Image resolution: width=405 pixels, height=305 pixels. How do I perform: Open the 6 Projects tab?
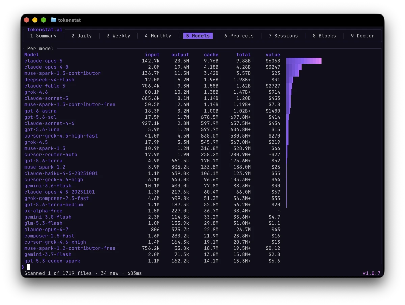pyautogui.click(x=239, y=36)
